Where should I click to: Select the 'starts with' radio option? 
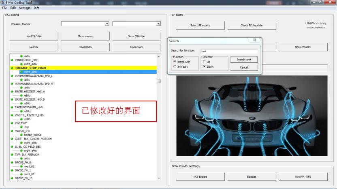tap(175, 62)
